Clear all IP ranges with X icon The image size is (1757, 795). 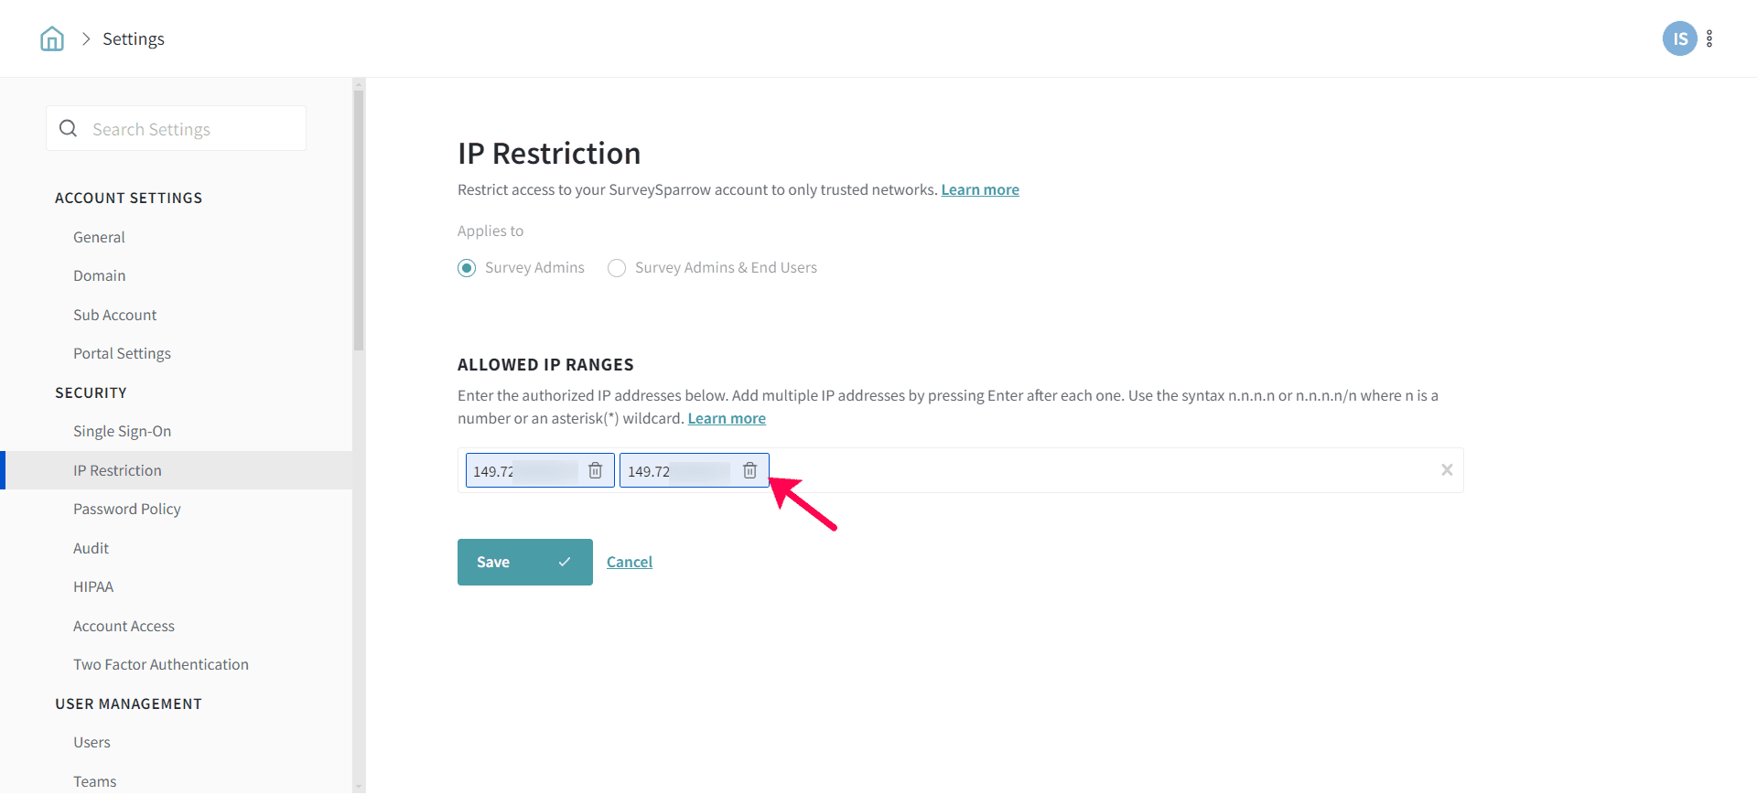[x=1447, y=470]
